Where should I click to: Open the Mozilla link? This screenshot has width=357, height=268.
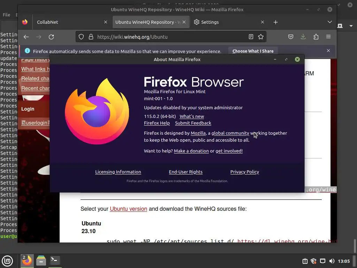(x=198, y=133)
